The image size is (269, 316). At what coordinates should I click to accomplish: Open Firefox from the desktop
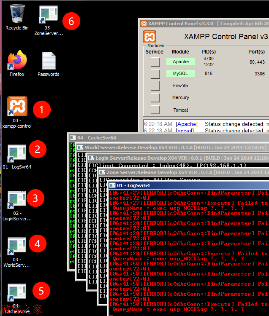click(17, 61)
